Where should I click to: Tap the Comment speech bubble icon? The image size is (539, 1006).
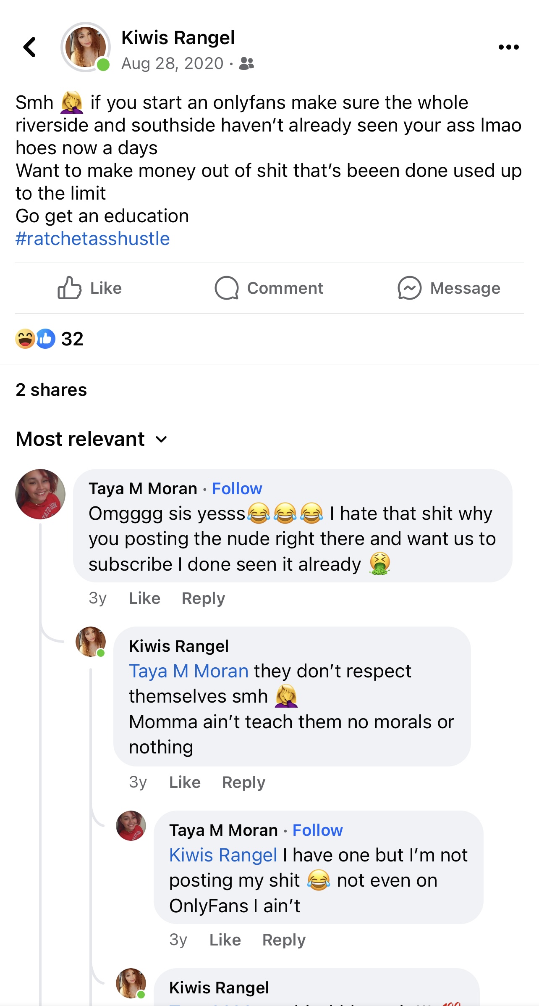click(x=227, y=288)
